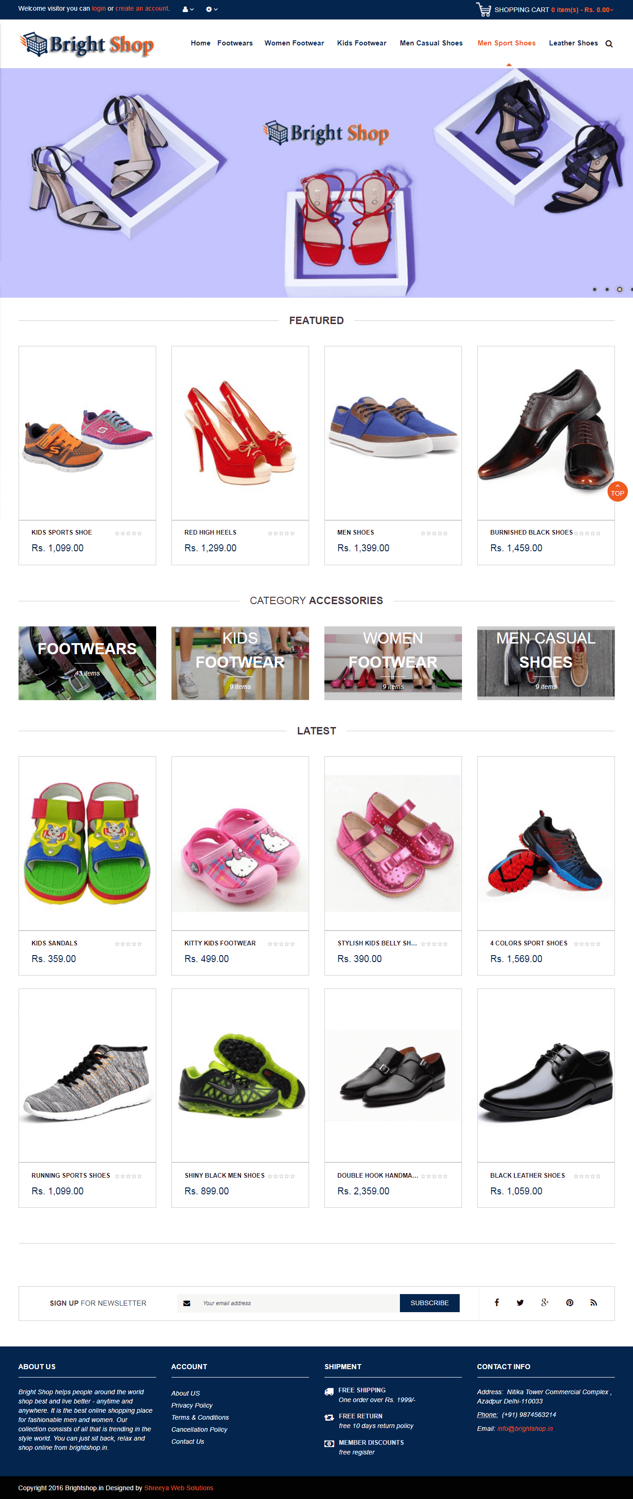Open the shopping cart icon
This screenshot has width=633, height=1499.
483,9
